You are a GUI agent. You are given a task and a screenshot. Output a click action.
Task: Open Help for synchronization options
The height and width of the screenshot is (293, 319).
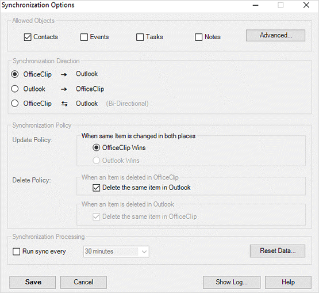point(288,282)
